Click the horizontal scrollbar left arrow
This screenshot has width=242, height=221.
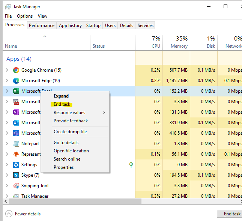coord(6,201)
